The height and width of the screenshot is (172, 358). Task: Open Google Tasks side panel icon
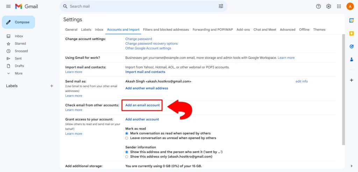pyautogui.click(x=352, y=46)
